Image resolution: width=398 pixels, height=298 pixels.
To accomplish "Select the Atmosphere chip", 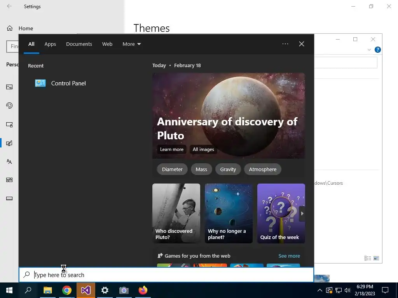I will coord(262,169).
